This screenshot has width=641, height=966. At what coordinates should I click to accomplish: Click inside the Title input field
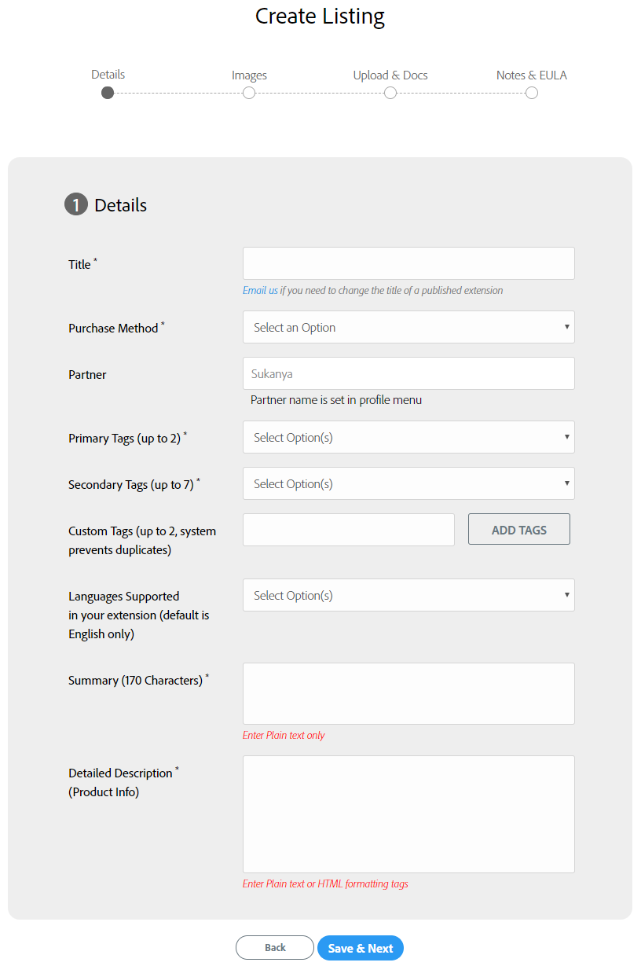point(408,263)
